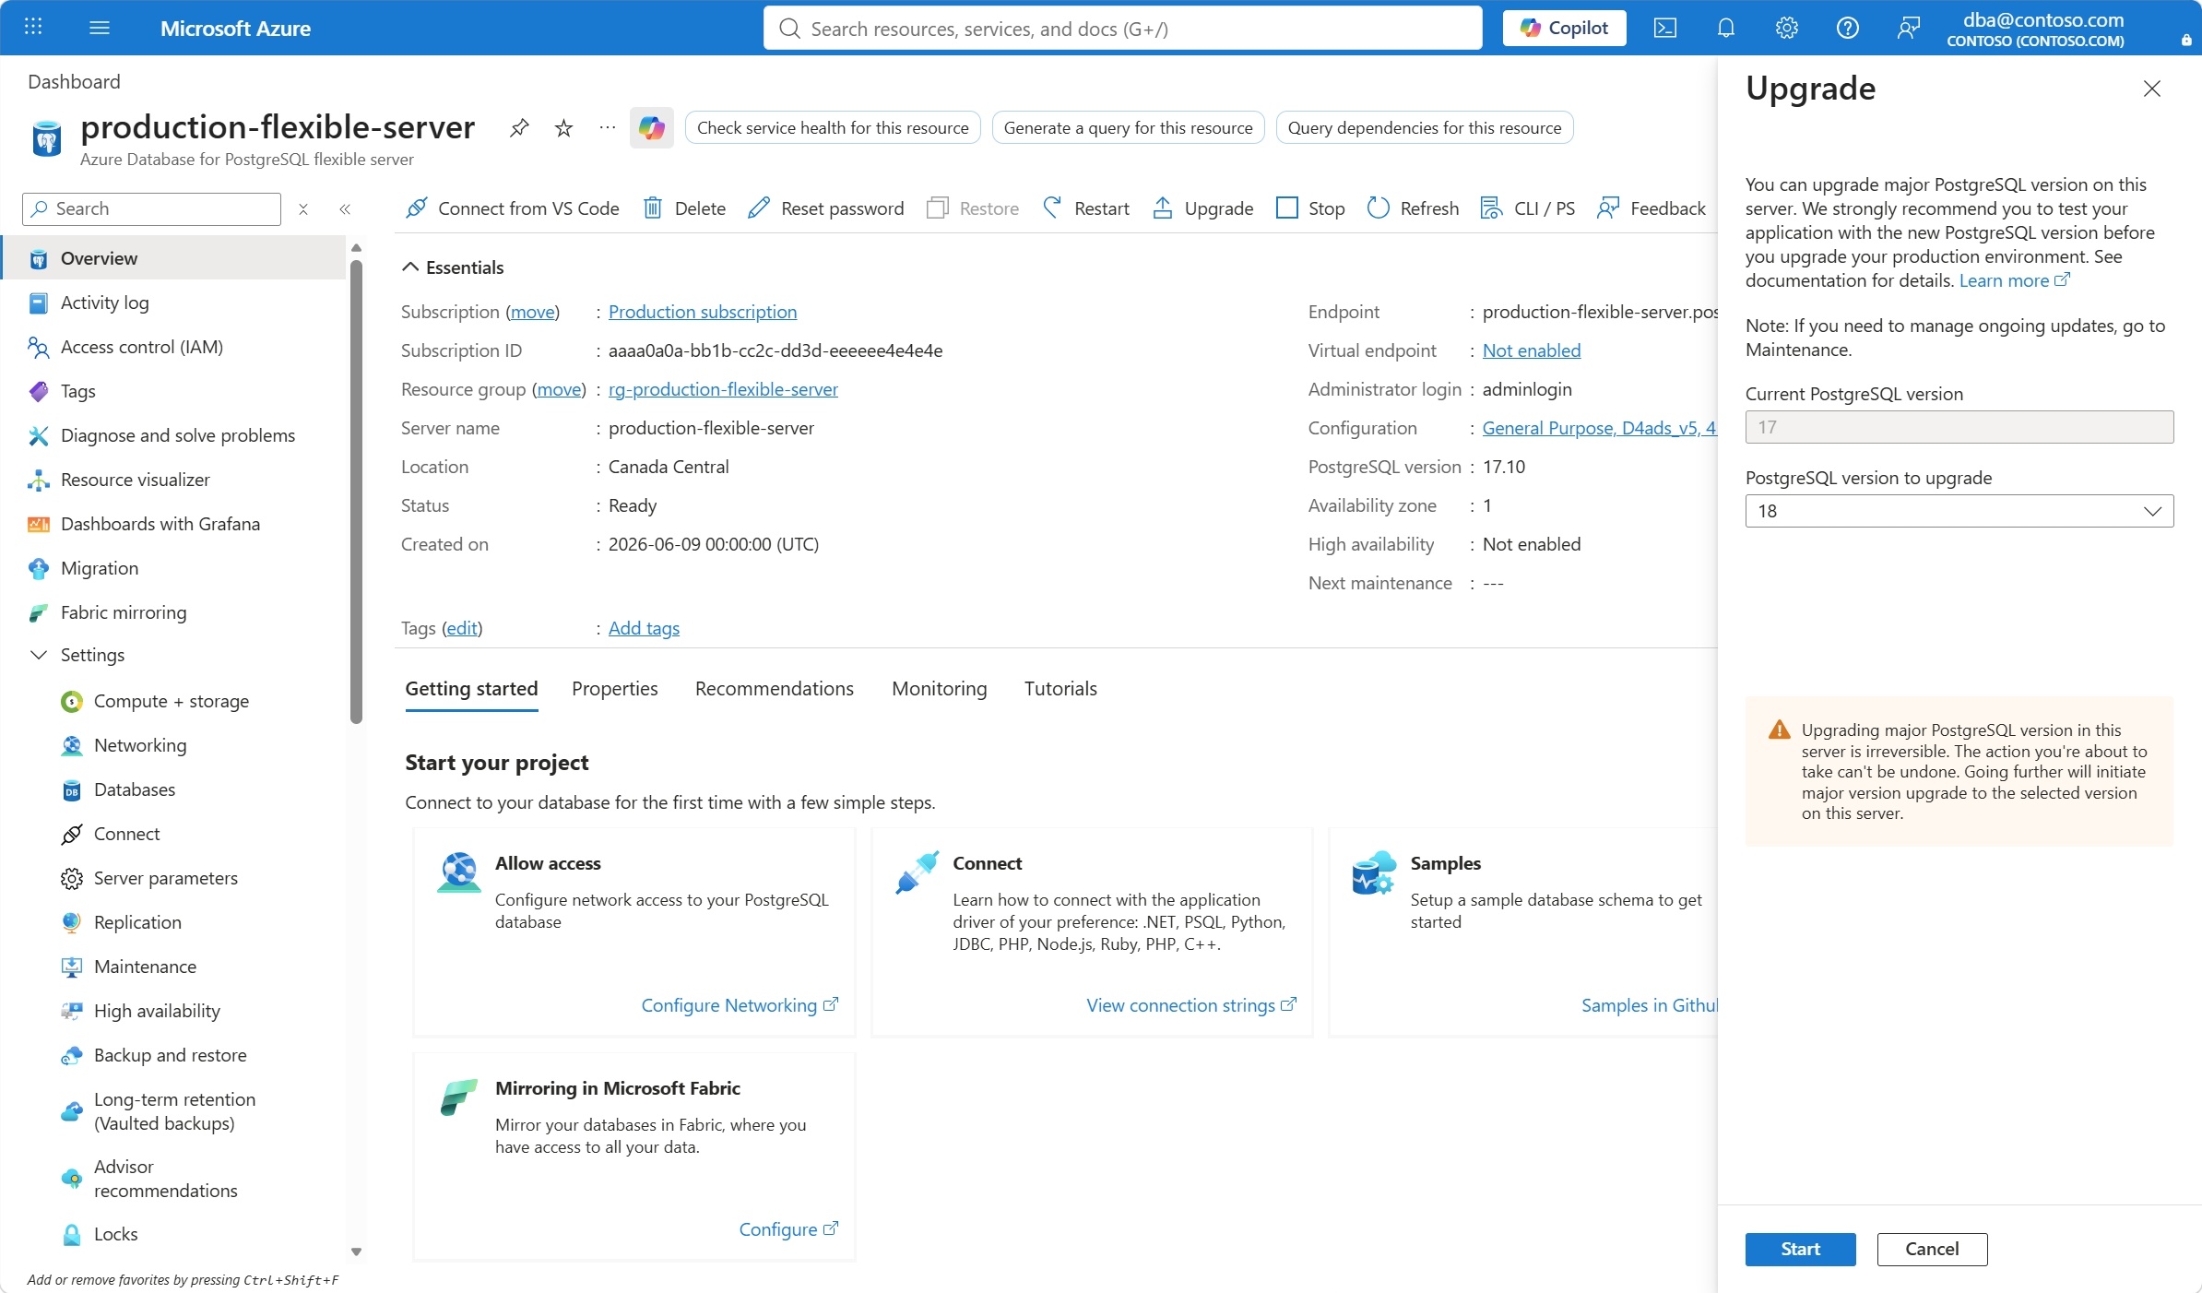Open Activity log in the sidebar

(175, 302)
